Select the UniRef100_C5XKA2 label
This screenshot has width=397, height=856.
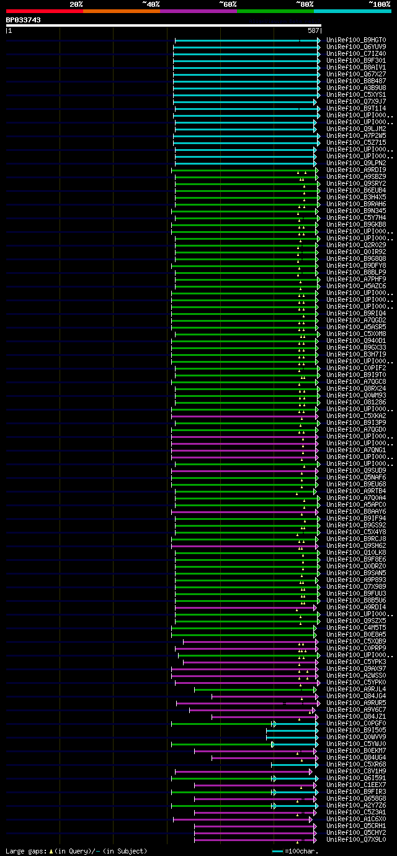(355, 416)
